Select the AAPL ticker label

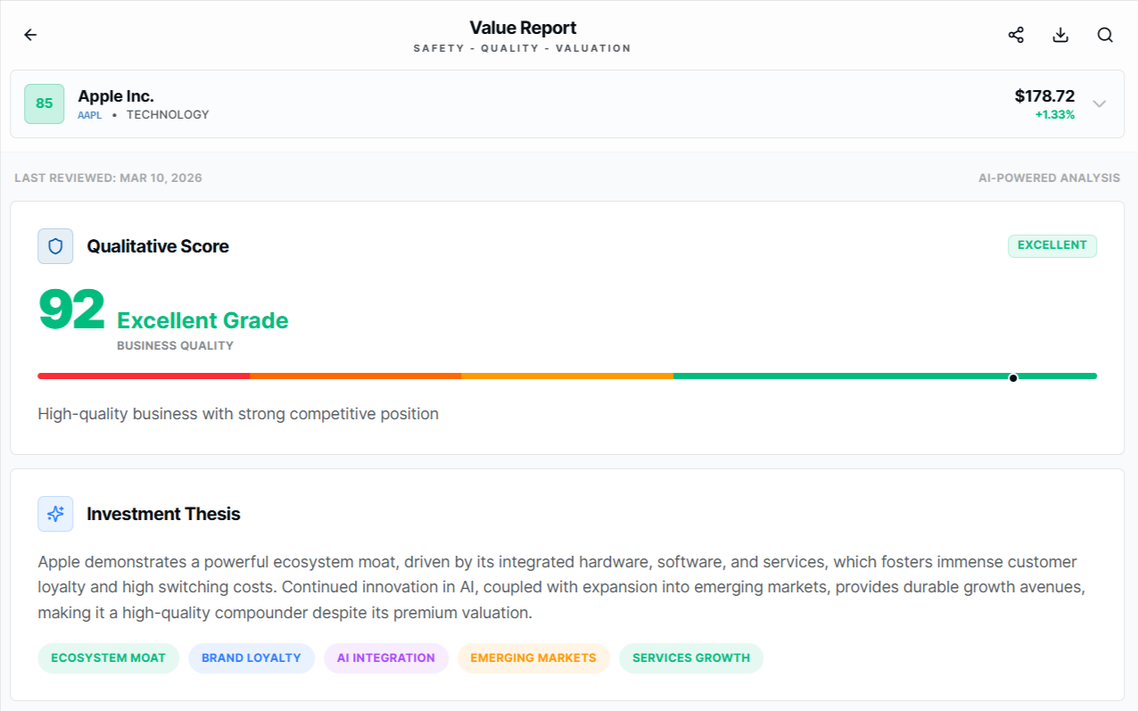click(x=90, y=115)
